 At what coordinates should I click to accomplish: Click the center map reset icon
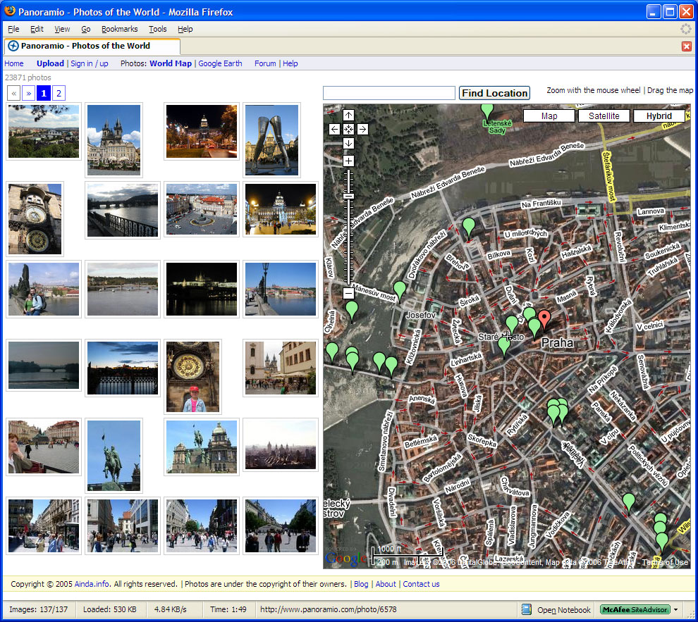(x=348, y=129)
